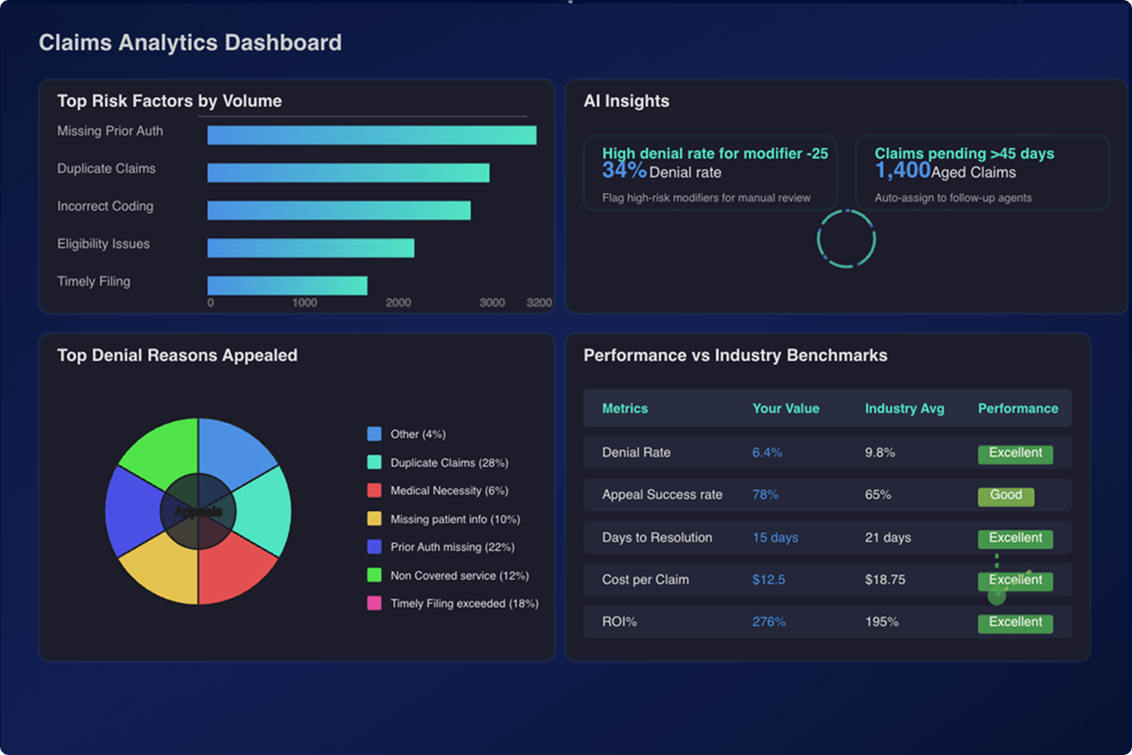The height and width of the screenshot is (755, 1132).
Task: Click the loading spinner in AI Insights
Action: (846, 238)
